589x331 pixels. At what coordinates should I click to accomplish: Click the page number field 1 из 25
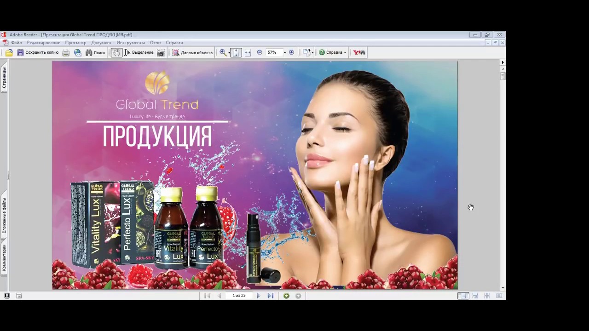coord(239,296)
